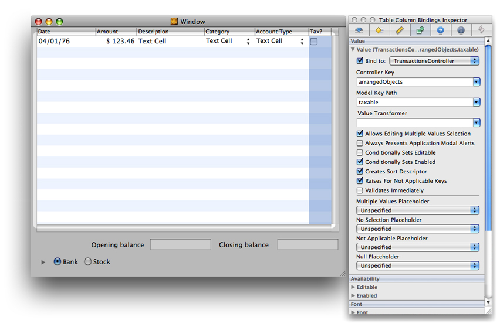500x327 pixels.
Task: Open the Attributes inspector tab
Action: pos(359,30)
